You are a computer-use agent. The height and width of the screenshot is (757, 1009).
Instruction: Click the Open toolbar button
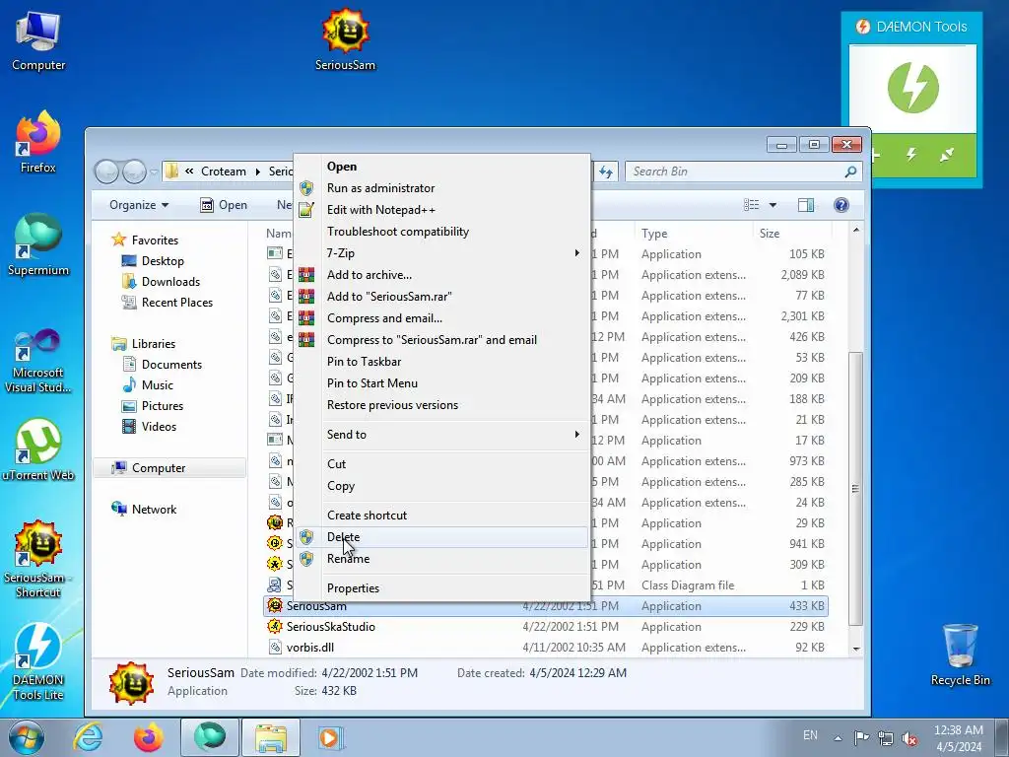click(x=224, y=205)
